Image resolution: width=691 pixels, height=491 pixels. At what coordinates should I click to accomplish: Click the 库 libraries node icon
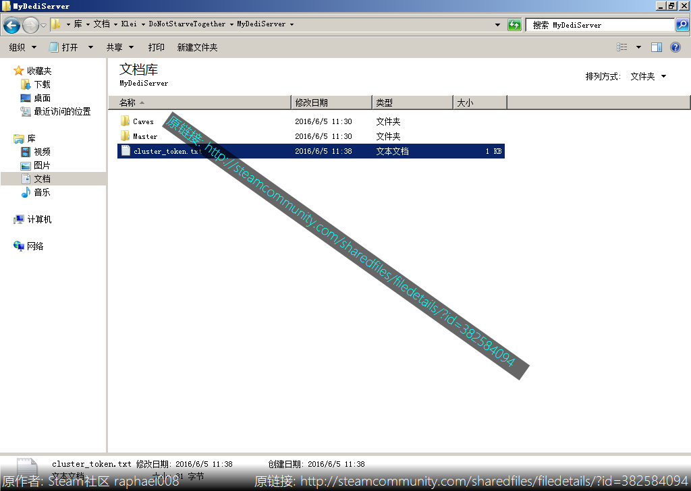pos(18,139)
